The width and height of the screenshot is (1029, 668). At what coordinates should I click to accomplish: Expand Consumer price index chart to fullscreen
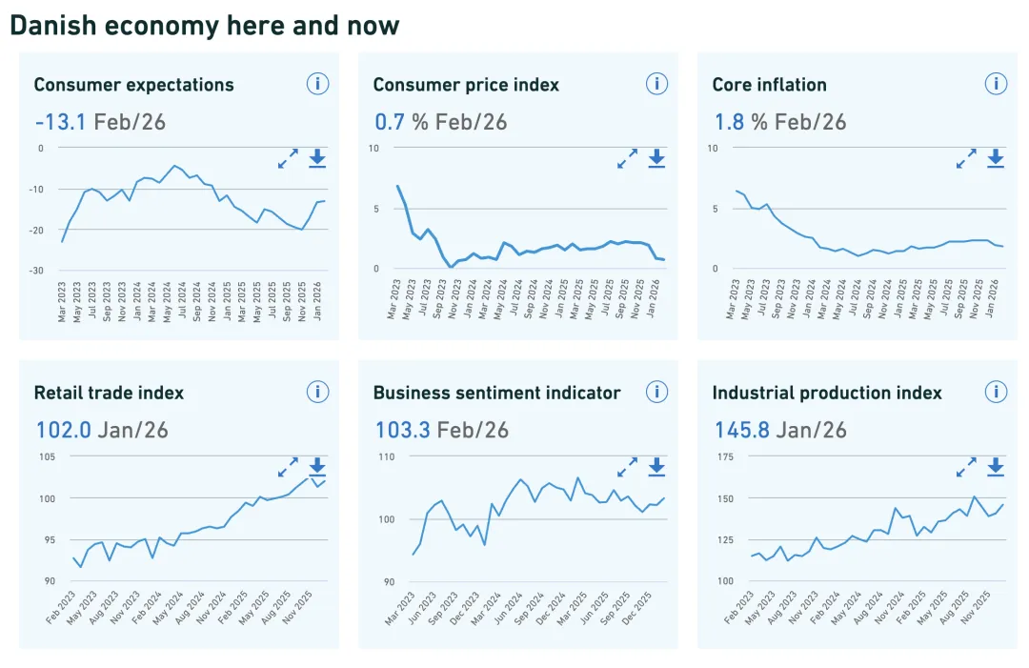click(627, 158)
